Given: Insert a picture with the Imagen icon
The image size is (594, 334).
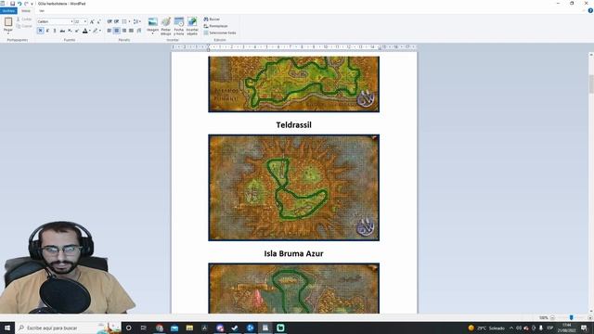Looking at the screenshot, I should [x=152, y=22].
